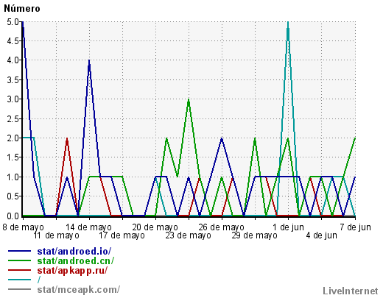The image size is (383, 298).
Task: Click the stat/mceapk.com/ legend label
Action: (79, 290)
